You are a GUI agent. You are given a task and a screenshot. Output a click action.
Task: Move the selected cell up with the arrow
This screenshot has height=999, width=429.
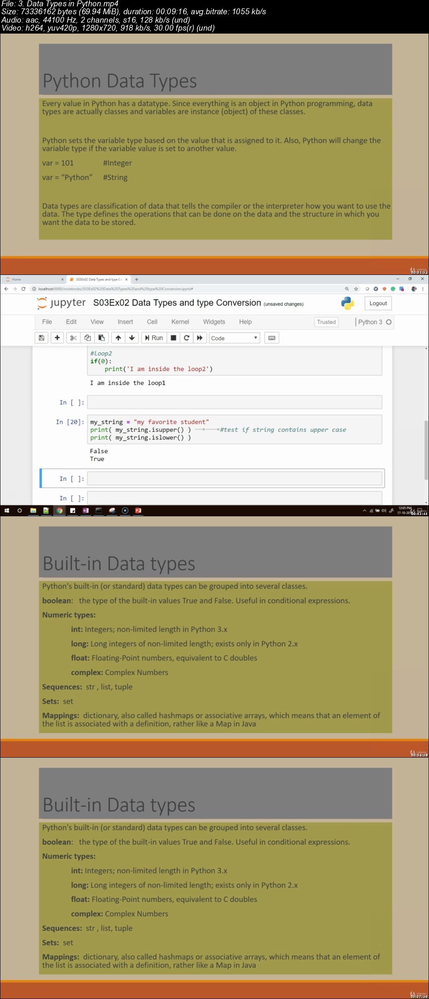point(119,338)
